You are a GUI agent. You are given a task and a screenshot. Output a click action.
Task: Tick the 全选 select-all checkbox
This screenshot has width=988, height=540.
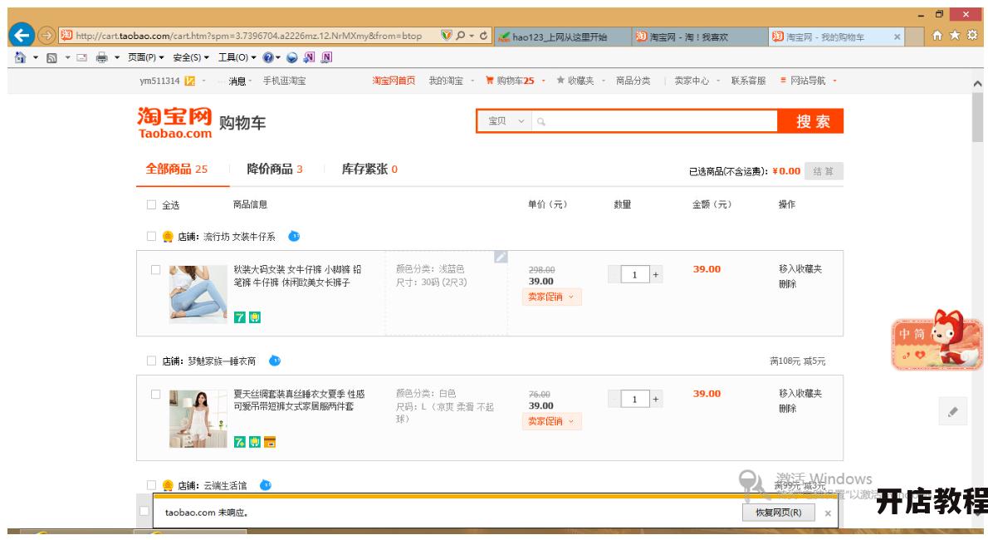click(151, 204)
